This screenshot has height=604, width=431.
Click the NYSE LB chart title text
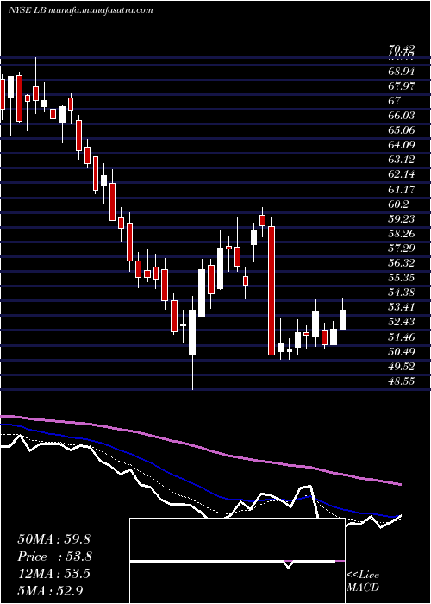point(81,10)
